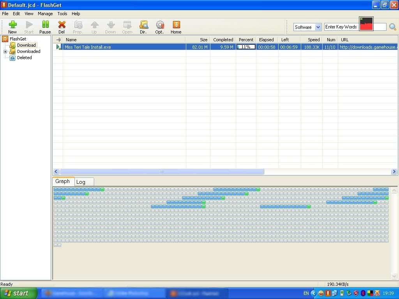Sort by the Percent column header
Viewport: 399px width, 299px height.
point(246,40)
